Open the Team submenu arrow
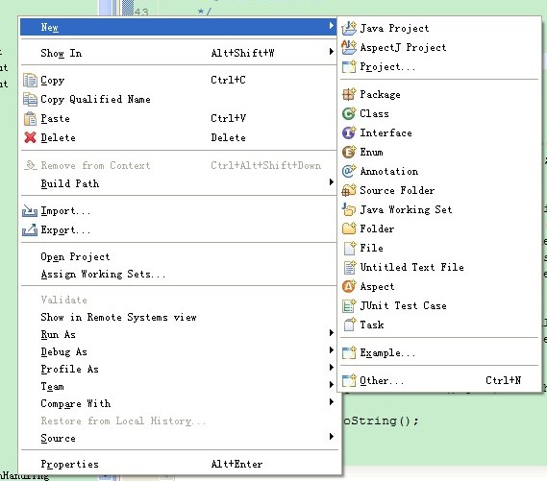547x481 pixels. click(x=331, y=385)
